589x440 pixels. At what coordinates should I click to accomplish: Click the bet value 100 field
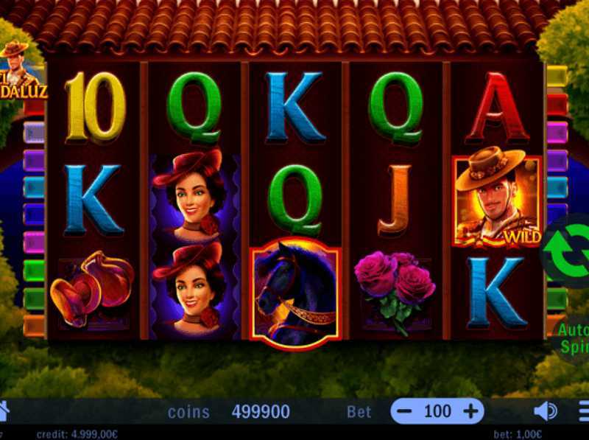pyautogui.click(x=437, y=411)
